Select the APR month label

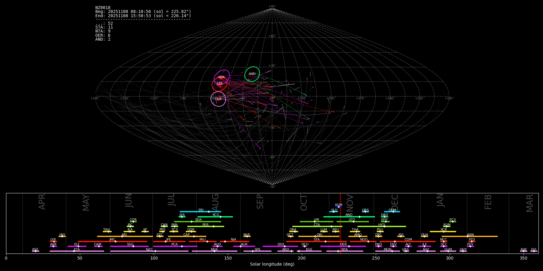point(42,202)
